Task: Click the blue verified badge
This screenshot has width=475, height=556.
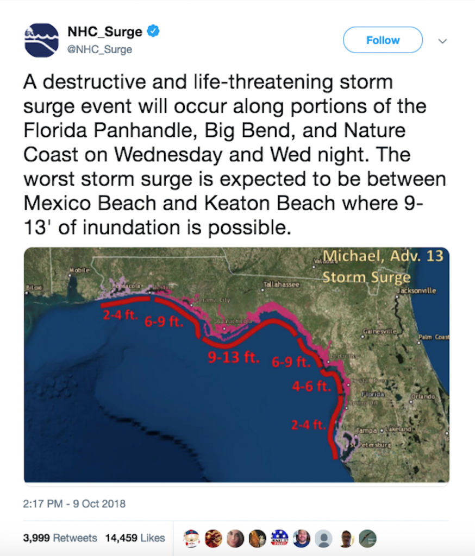Action: (153, 32)
